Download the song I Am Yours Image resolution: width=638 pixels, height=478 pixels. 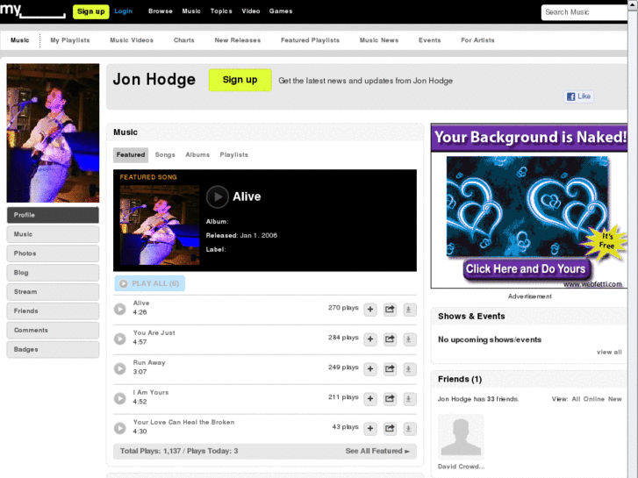coord(409,399)
